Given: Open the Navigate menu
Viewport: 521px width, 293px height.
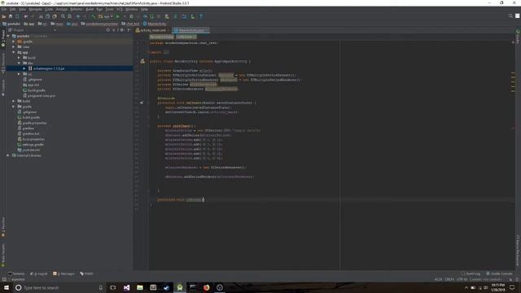Looking at the screenshot, I should tap(35, 9).
